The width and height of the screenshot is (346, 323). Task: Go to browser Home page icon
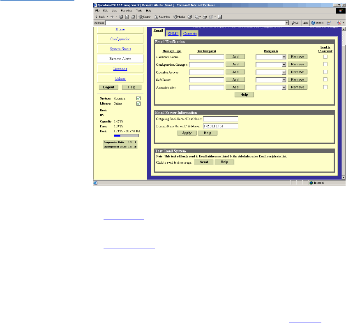133,17
